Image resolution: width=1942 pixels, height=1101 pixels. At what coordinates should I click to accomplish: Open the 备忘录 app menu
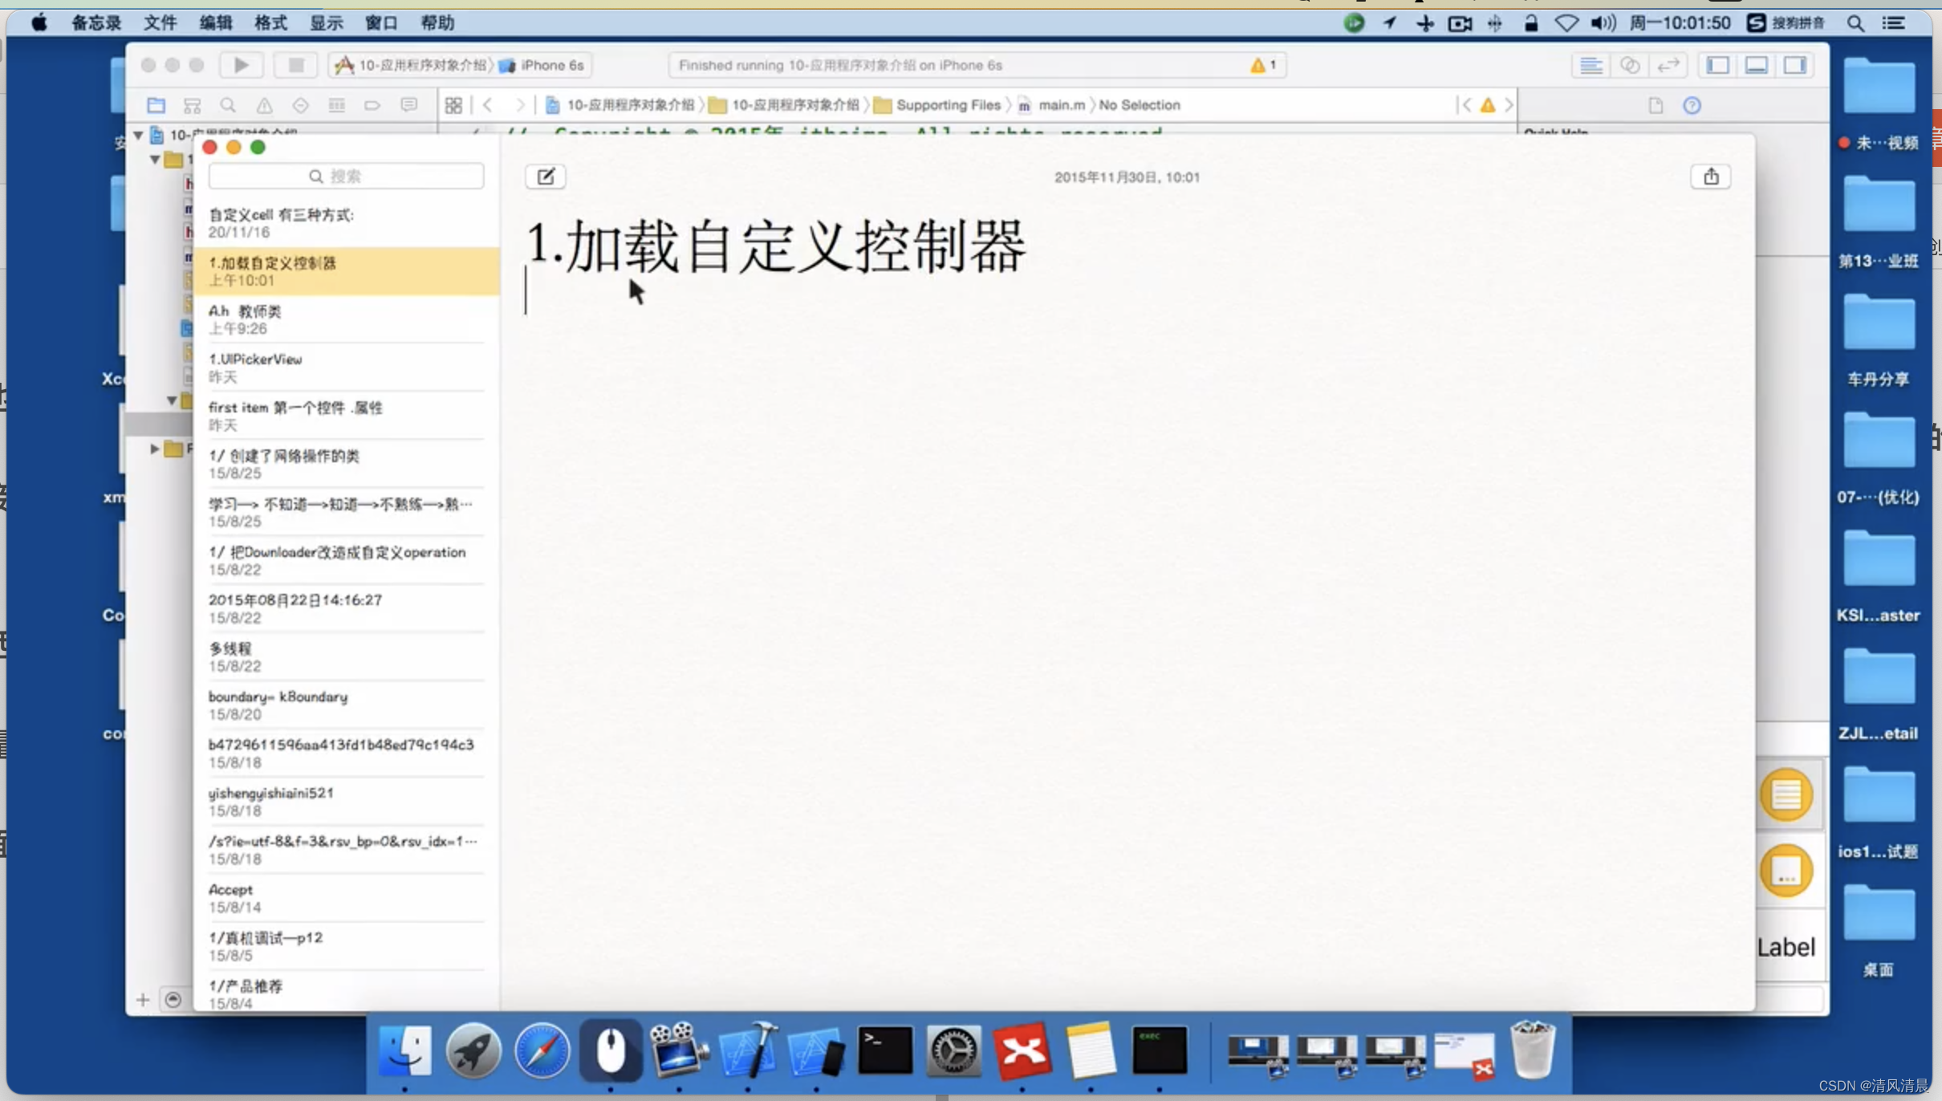pos(96,23)
